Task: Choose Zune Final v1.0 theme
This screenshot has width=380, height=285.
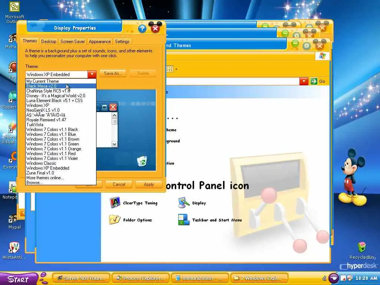Action: tap(61, 173)
